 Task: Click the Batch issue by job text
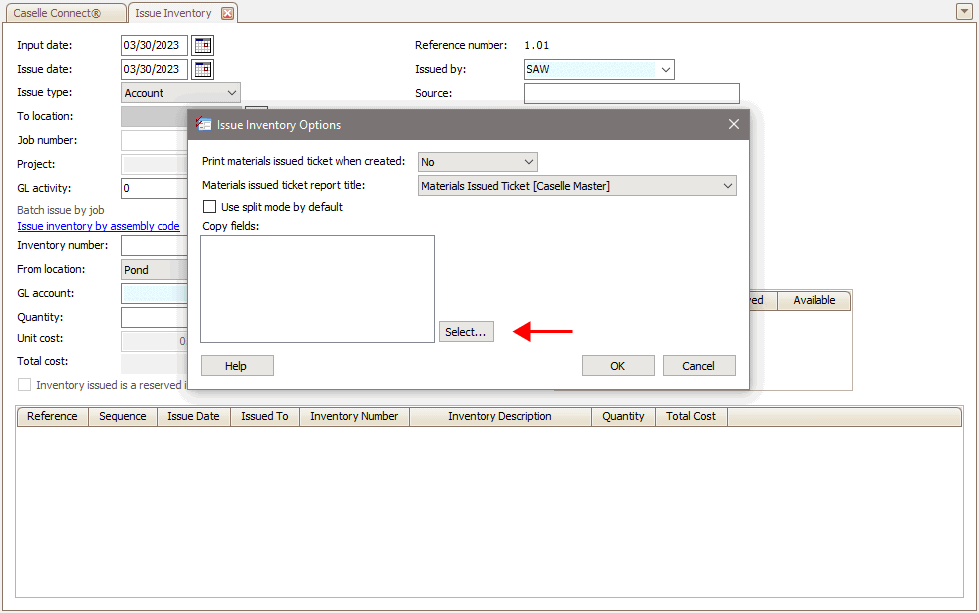tap(61, 210)
